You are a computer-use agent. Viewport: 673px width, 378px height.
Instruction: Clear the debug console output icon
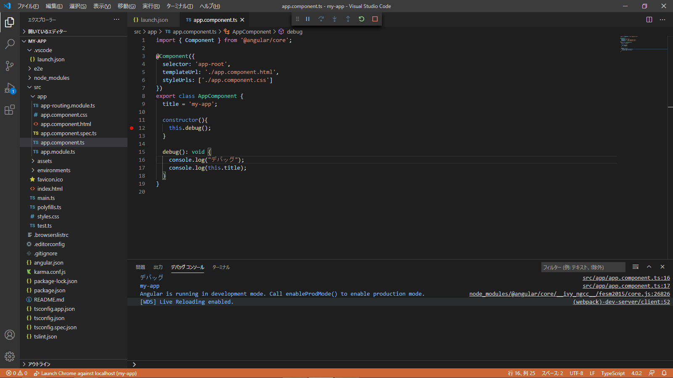(x=636, y=267)
